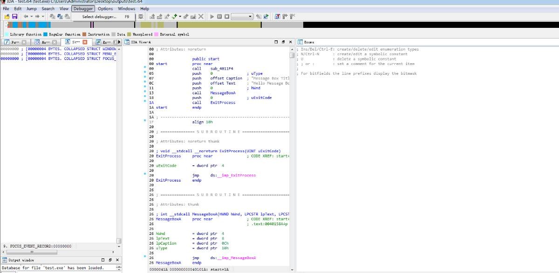Open the Options menu
This screenshot has width=559, height=273.
[x=105, y=8]
